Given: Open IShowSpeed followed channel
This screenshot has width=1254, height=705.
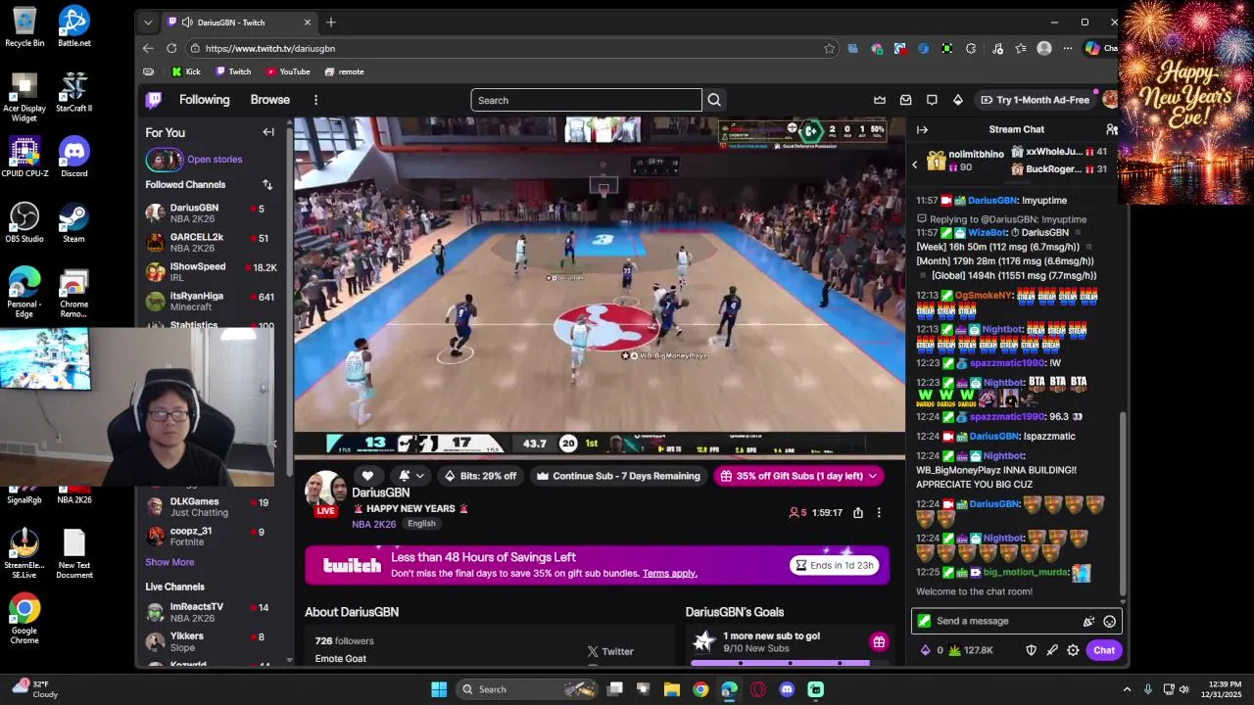Looking at the screenshot, I should pyautogui.click(x=212, y=271).
